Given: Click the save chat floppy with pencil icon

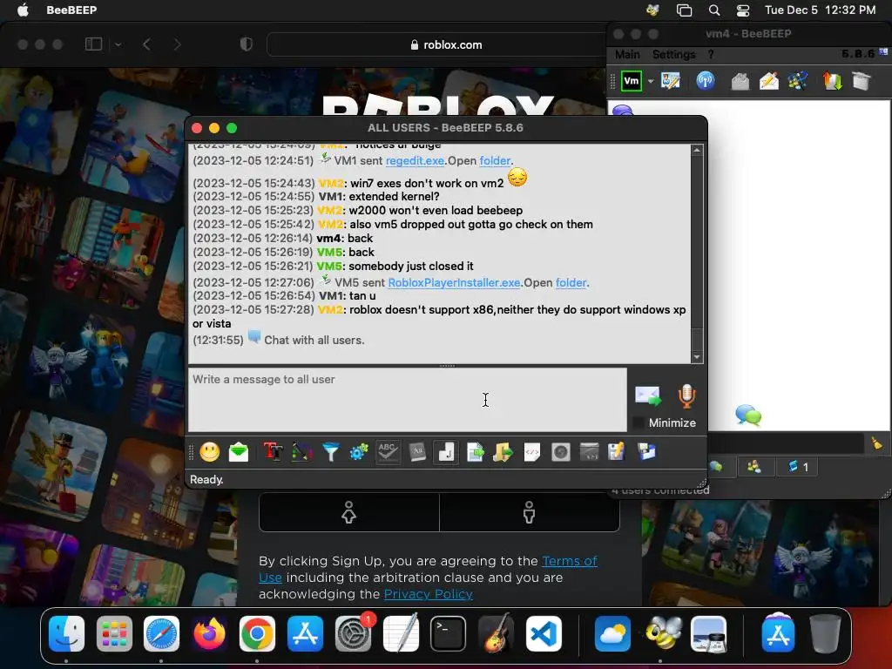Looking at the screenshot, I should 617,452.
